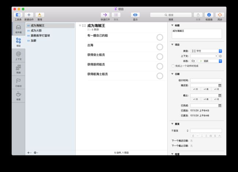The image size is (238, 172).
Task: Click the folder icon beside status (状态)
Action: point(193,61)
